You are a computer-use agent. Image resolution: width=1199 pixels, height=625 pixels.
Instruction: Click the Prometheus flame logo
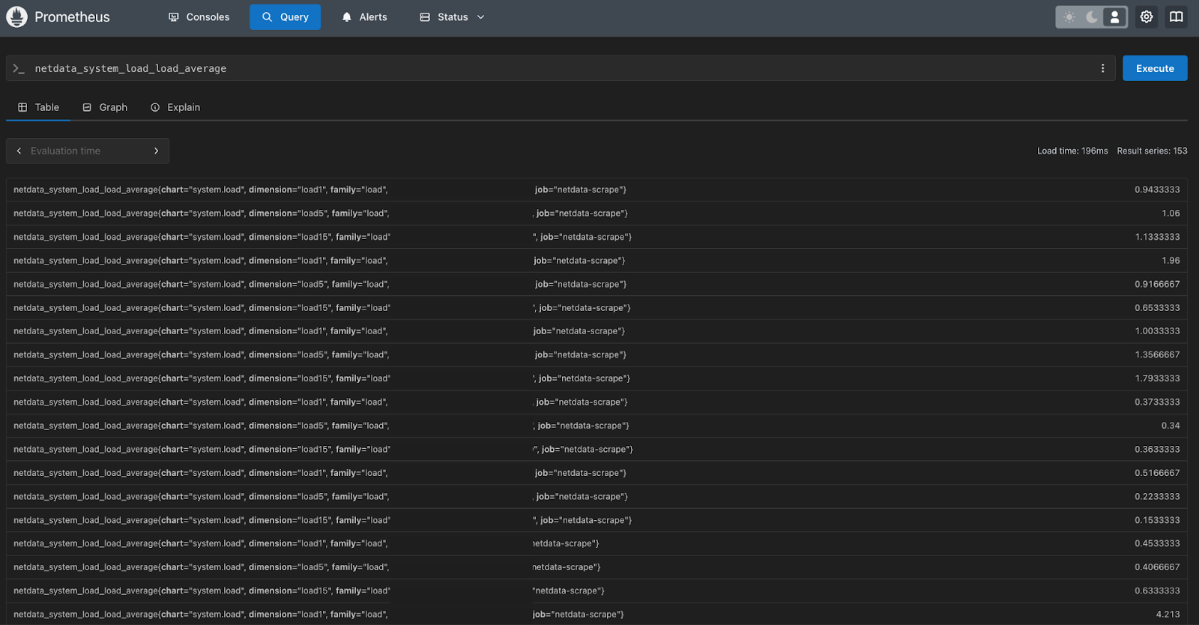[x=16, y=16]
